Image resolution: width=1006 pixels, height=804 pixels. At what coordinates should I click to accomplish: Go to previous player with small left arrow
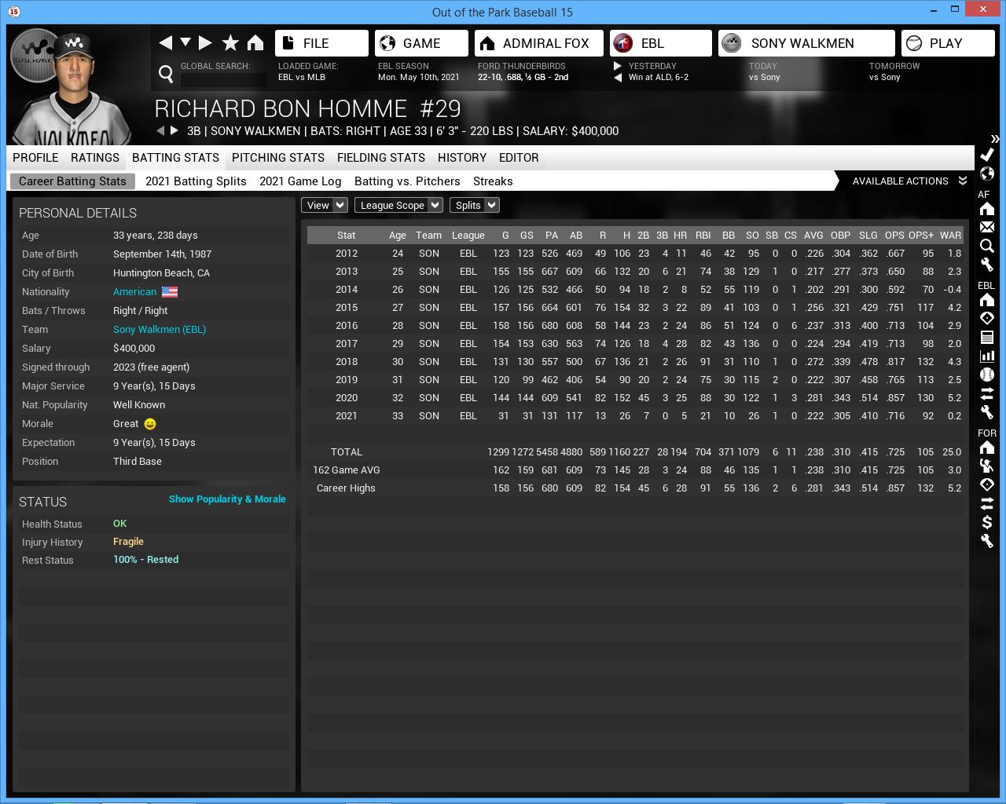point(160,131)
